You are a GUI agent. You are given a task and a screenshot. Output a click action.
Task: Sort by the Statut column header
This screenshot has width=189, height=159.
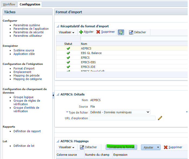tap(68, 44)
